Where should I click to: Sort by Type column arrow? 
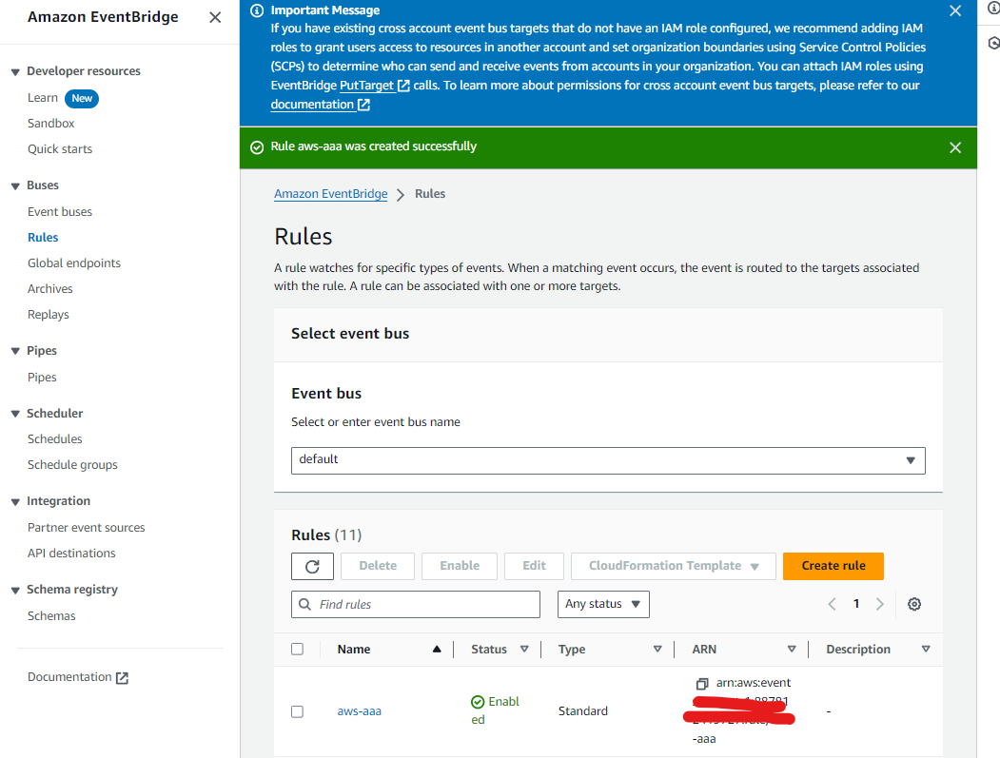pos(657,649)
